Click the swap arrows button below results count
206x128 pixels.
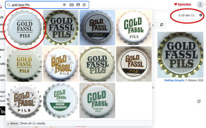click(x=162, y=25)
